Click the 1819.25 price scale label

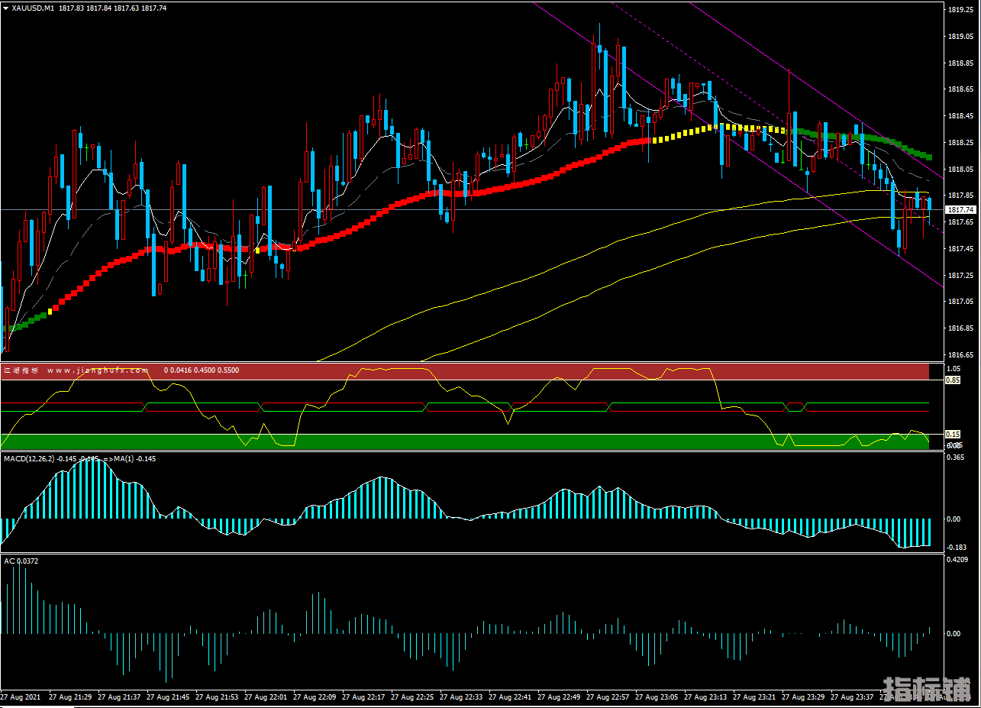point(960,10)
